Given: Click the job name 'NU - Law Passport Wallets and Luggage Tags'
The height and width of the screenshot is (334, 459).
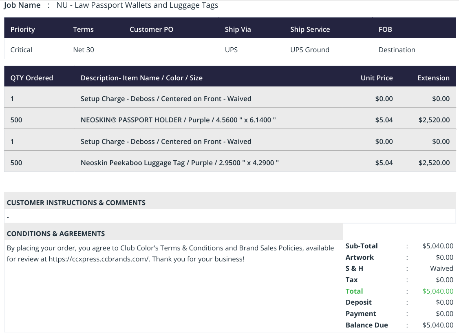Looking at the screenshot, I should pos(137,6).
